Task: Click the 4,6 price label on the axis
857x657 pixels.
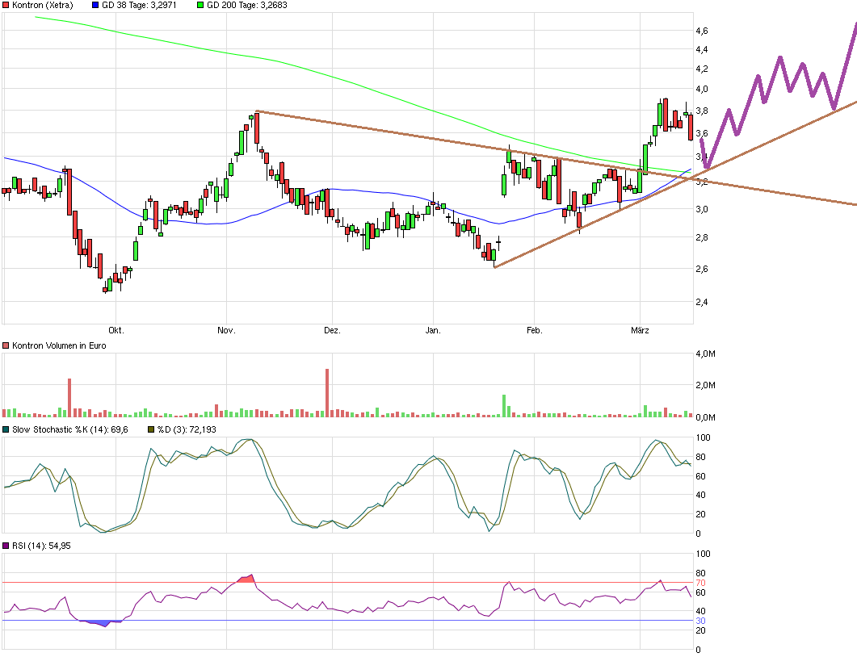Action: pos(702,31)
